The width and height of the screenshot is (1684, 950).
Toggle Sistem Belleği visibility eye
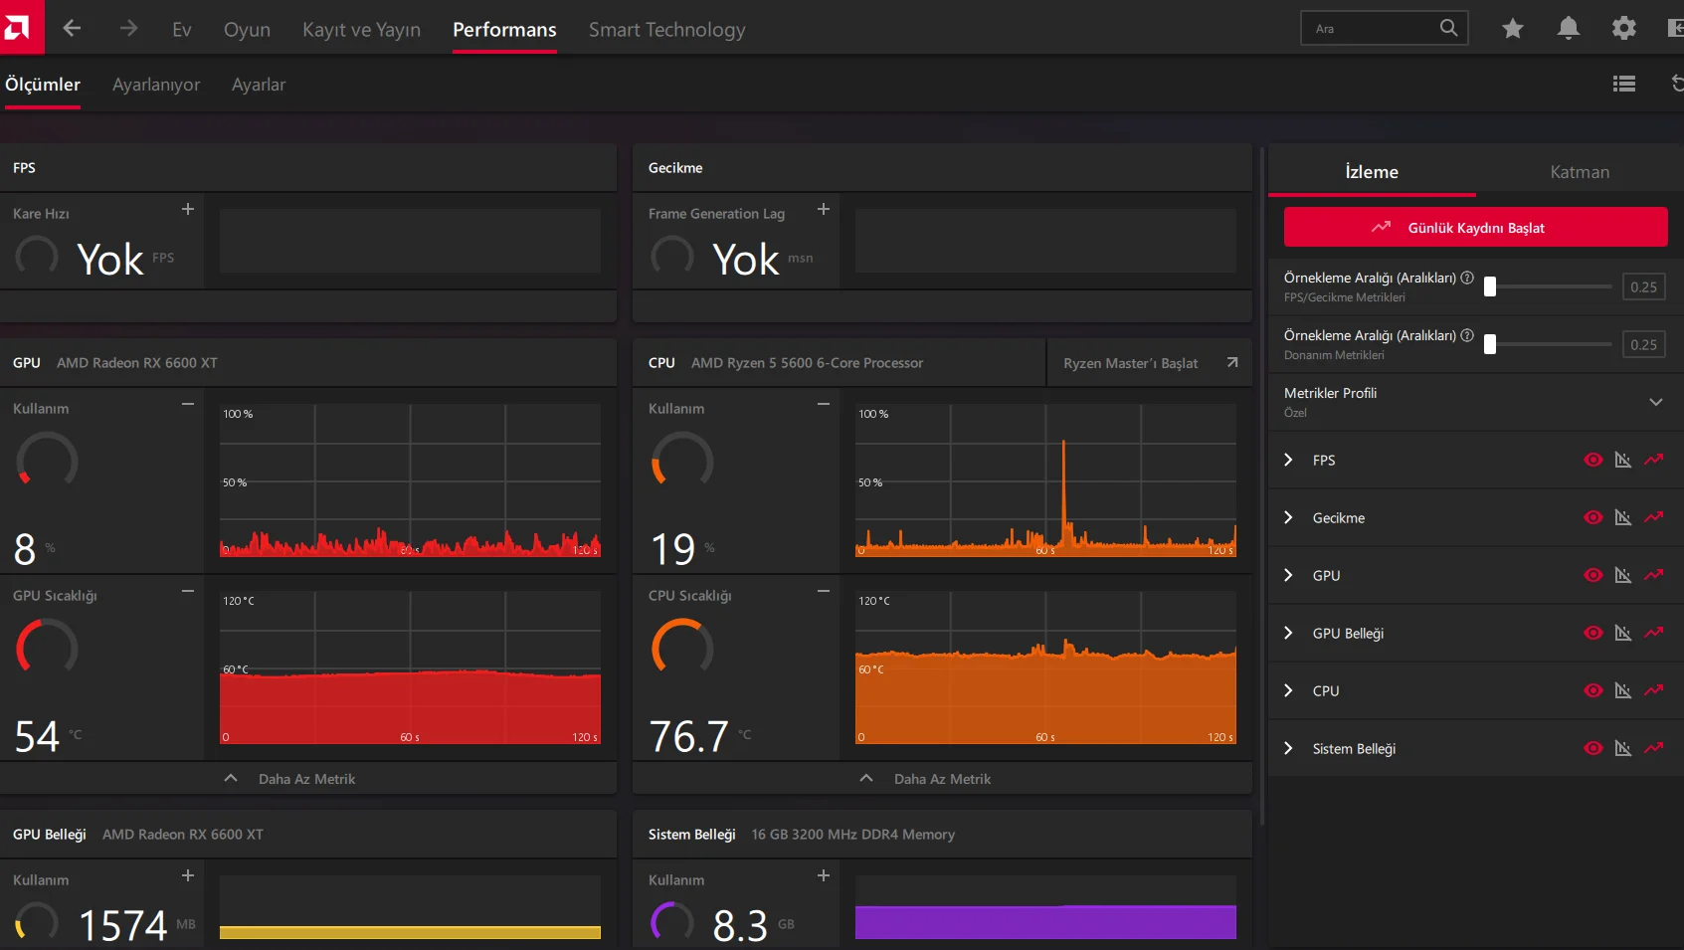click(1593, 748)
